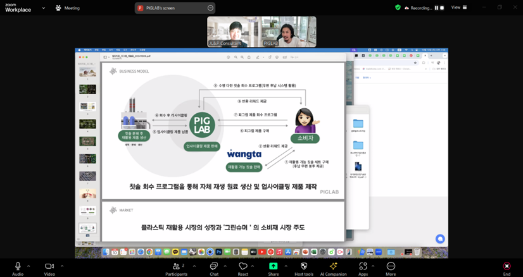The image size is (523, 277).
Task: Stop the meeting recording
Action: (442, 8)
